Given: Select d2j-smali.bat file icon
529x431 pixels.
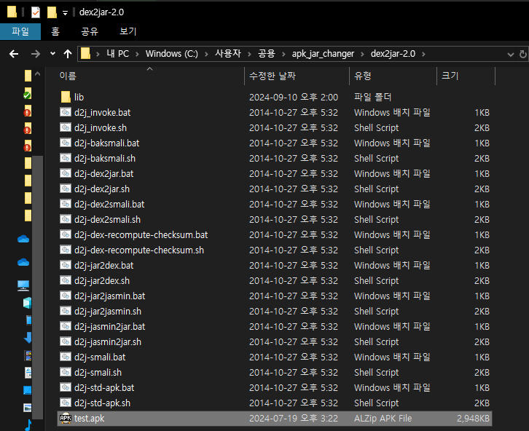Looking at the screenshot, I should (66, 357).
